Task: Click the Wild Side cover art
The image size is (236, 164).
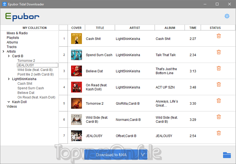Action: [x=76, y=120]
